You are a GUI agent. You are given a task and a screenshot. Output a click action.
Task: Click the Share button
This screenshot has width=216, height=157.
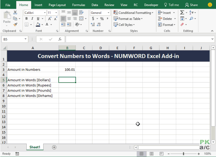click(x=191, y=5)
